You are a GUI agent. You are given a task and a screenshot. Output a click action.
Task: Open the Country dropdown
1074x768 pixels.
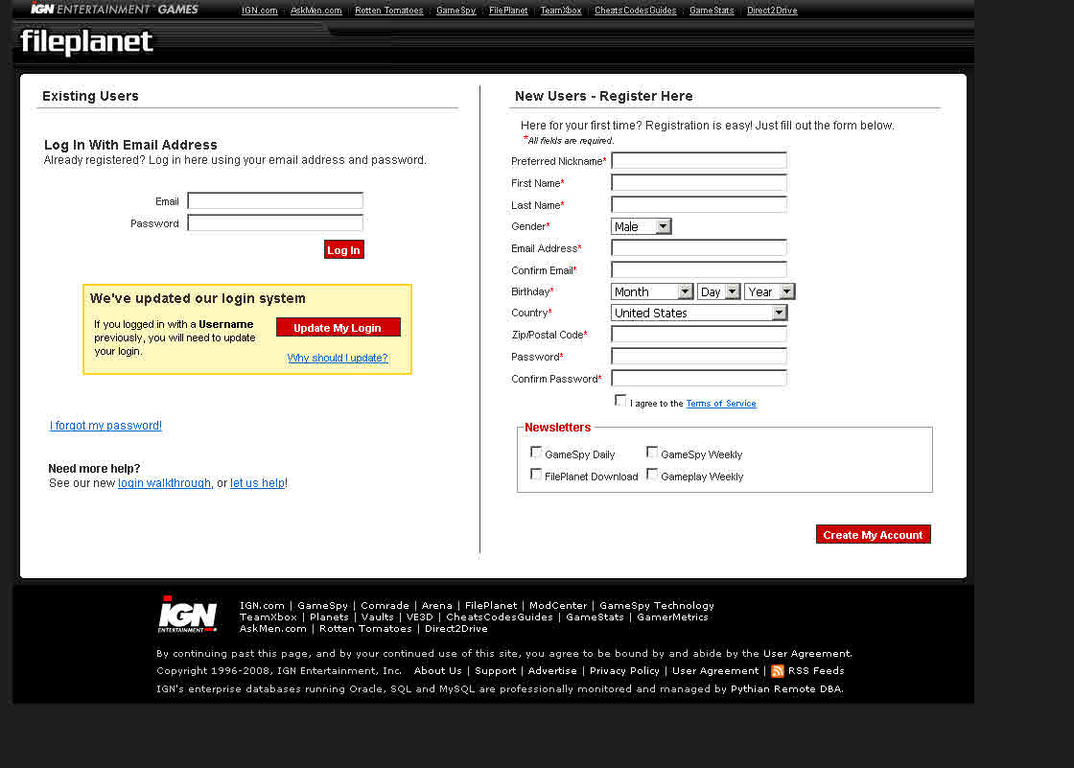point(699,314)
